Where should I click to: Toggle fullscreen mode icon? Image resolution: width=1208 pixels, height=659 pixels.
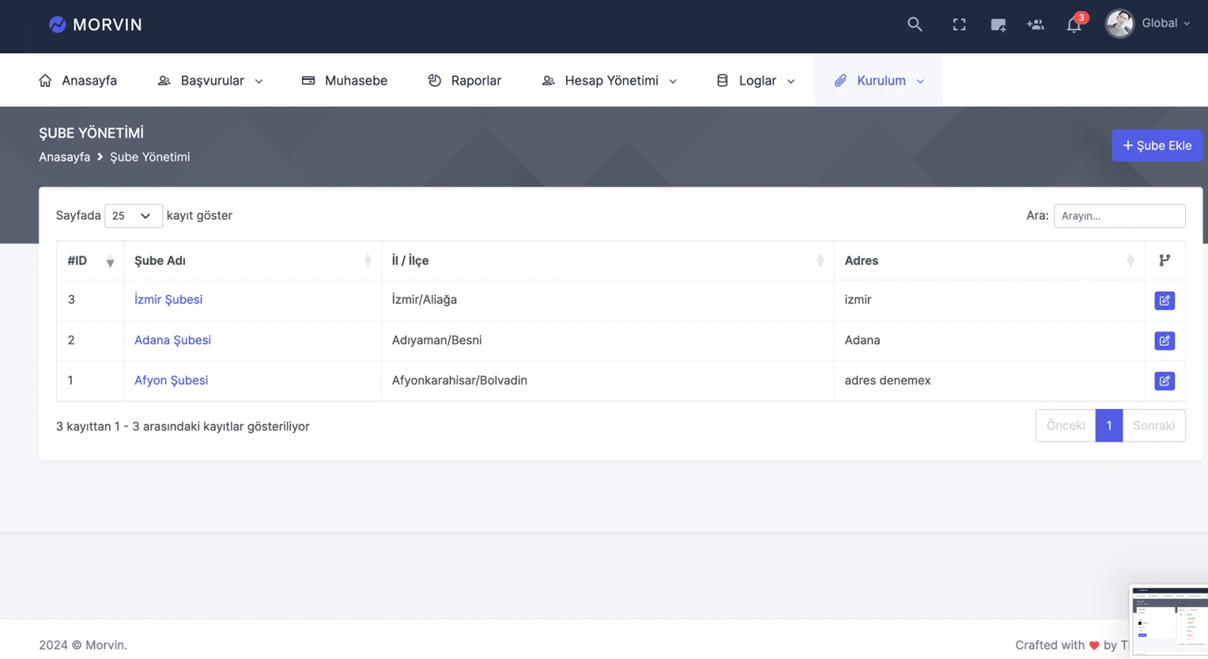(959, 24)
